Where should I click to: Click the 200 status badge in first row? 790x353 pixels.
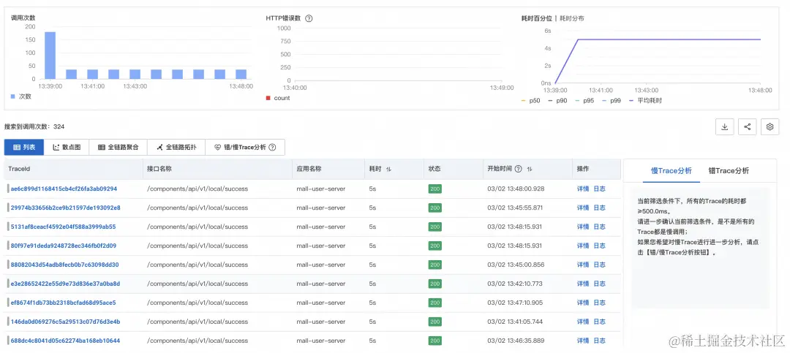point(434,189)
